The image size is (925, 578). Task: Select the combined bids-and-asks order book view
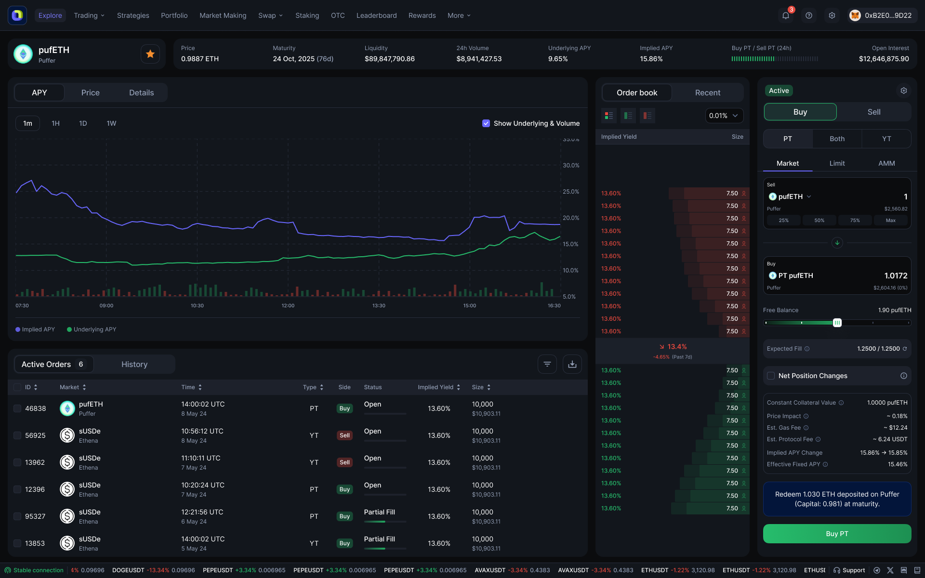(608, 116)
